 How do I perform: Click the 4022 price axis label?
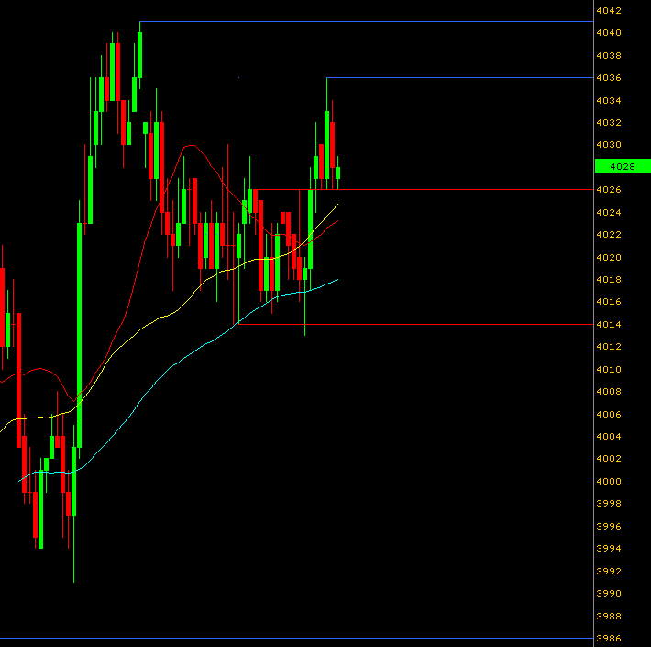[x=609, y=235]
